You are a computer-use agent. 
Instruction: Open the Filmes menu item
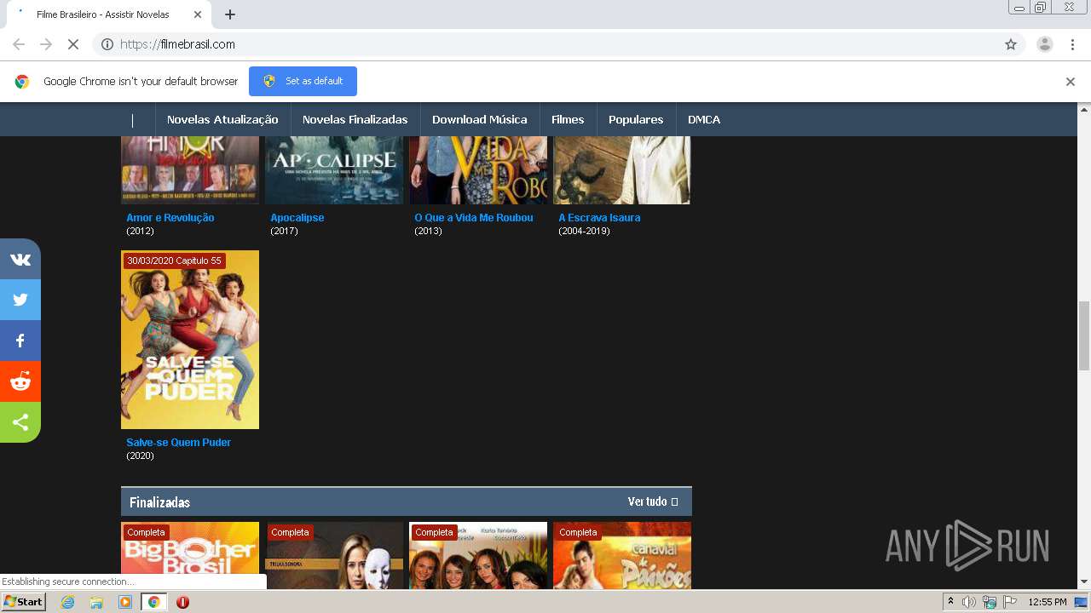568,119
